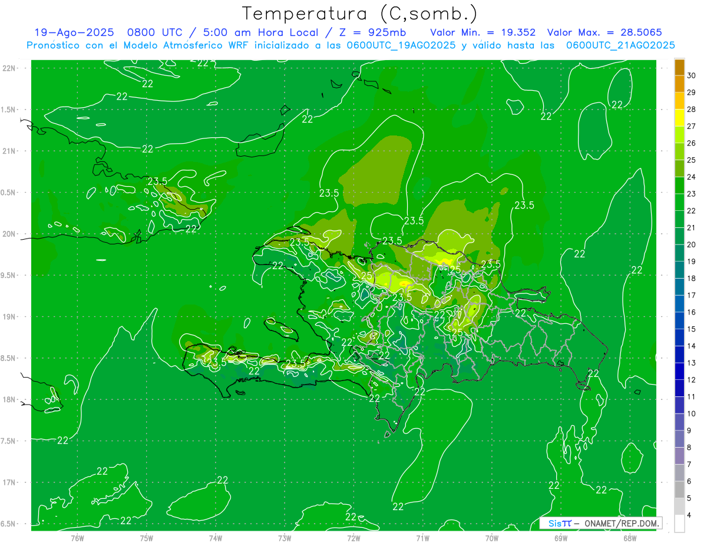Click 'Pronóstico con el Modelo Atmosférico WRF' text
The height and width of the screenshot is (546, 707).
coord(138,45)
